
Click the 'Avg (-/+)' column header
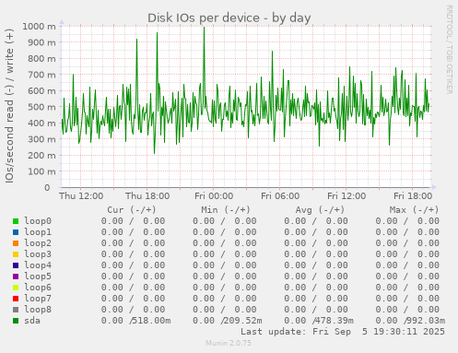click(x=320, y=210)
